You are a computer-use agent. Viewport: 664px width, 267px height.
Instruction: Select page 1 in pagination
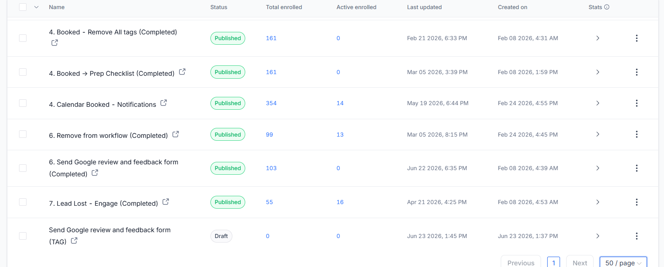(x=553, y=262)
